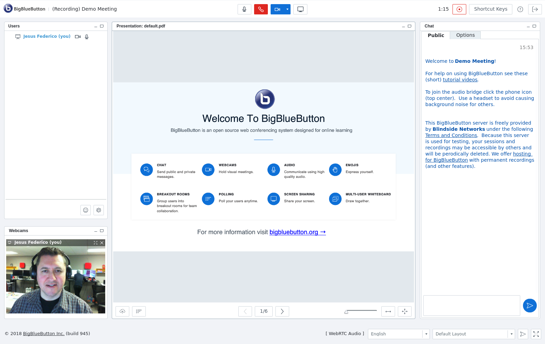This screenshot has height=344, width=545.
Task: Open the English language dropdown
Action: click(399, 334)
